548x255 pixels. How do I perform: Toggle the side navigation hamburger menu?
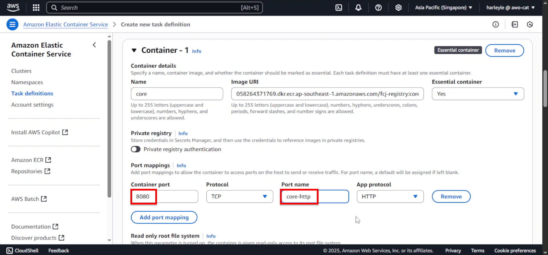click(12, 25)
